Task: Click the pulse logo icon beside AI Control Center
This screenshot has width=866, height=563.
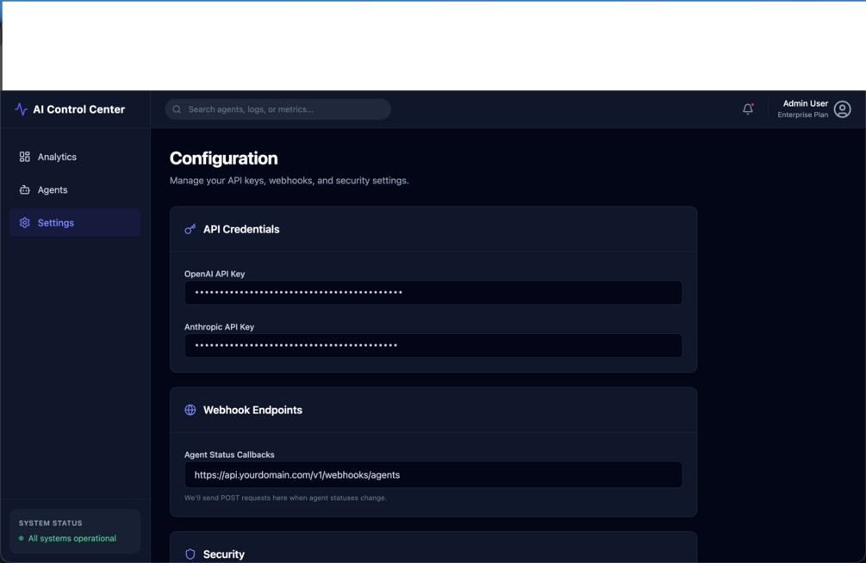Action: tap(21, 109)
